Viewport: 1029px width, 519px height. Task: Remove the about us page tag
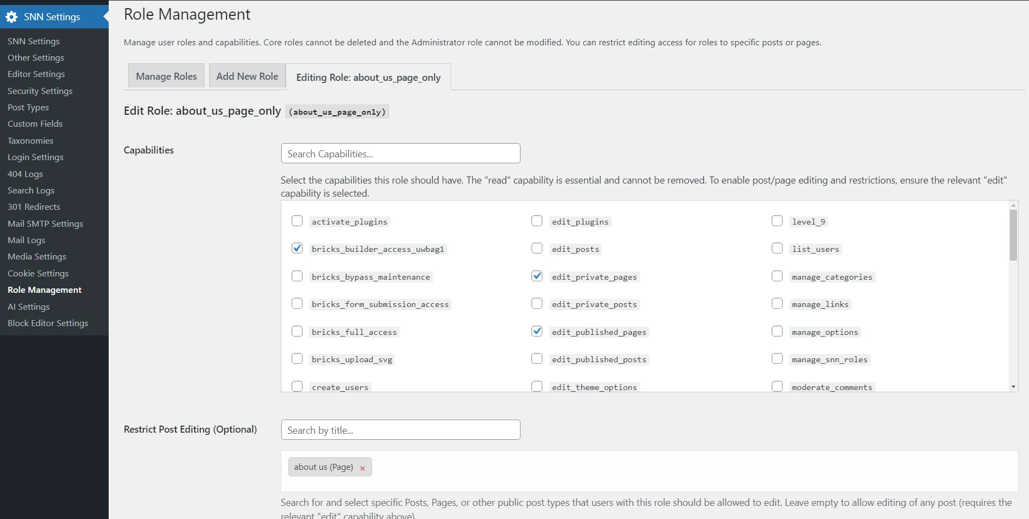pos(363,468)
